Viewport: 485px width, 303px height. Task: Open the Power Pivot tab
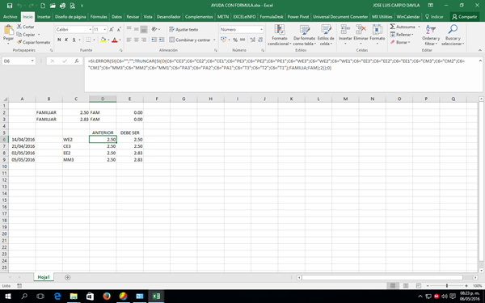297,17
